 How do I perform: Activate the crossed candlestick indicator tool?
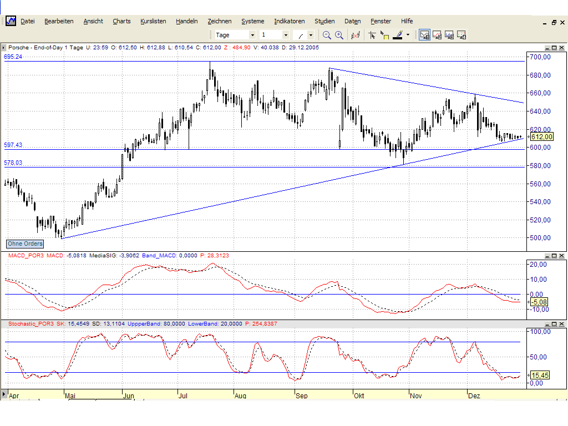point(356,34)
